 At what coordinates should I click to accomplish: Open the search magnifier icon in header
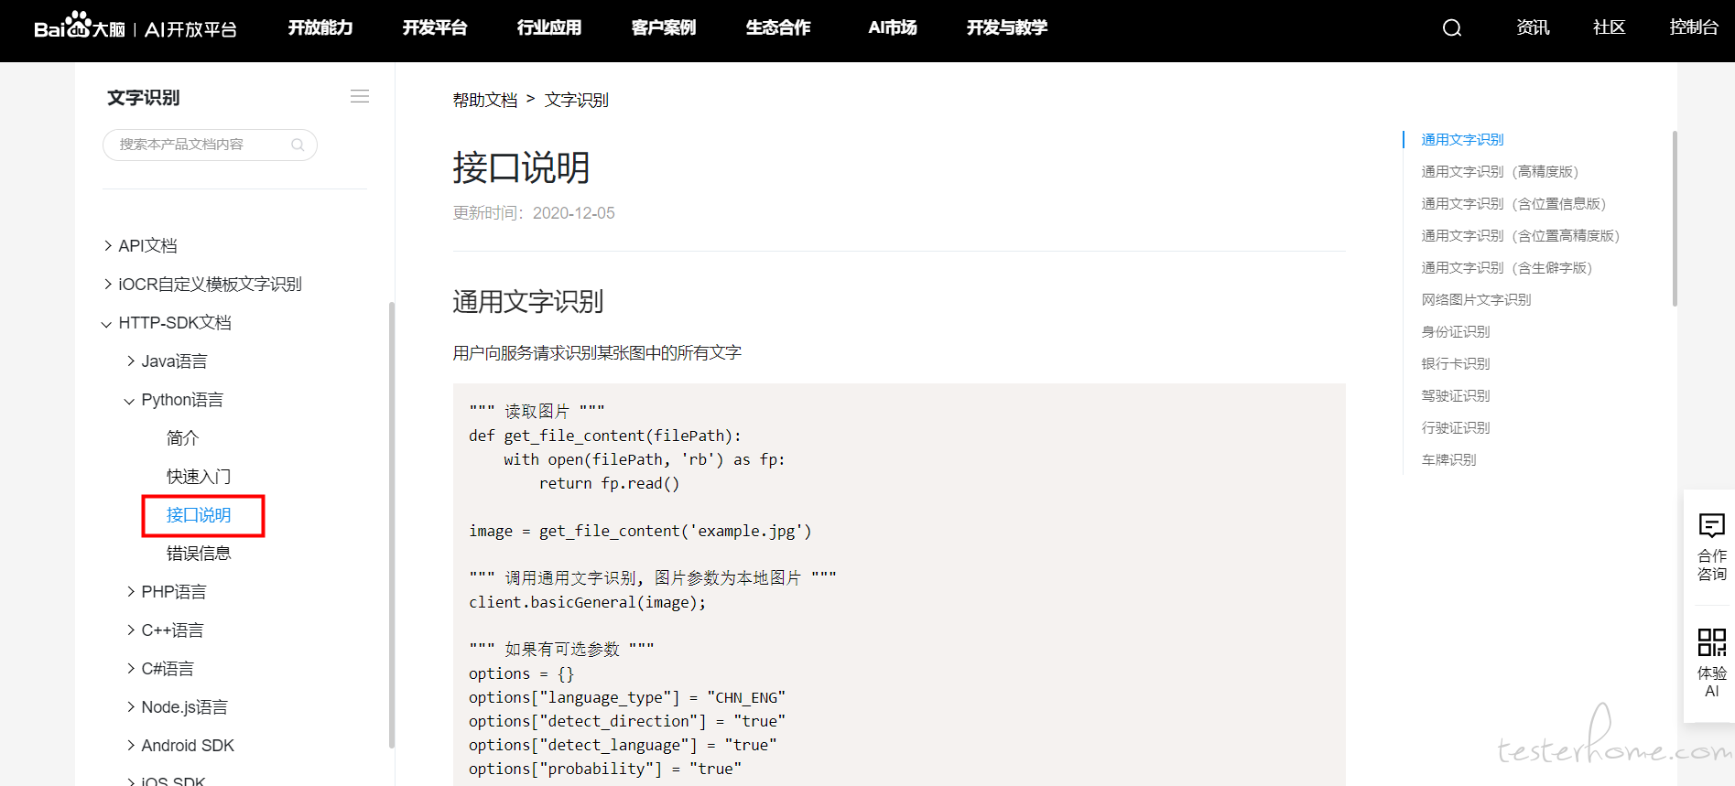[1452, 28]
